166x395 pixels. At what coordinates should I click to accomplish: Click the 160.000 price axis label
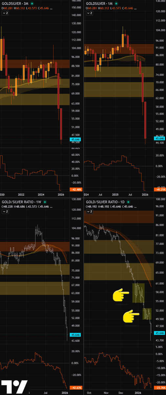pos(76,1)
